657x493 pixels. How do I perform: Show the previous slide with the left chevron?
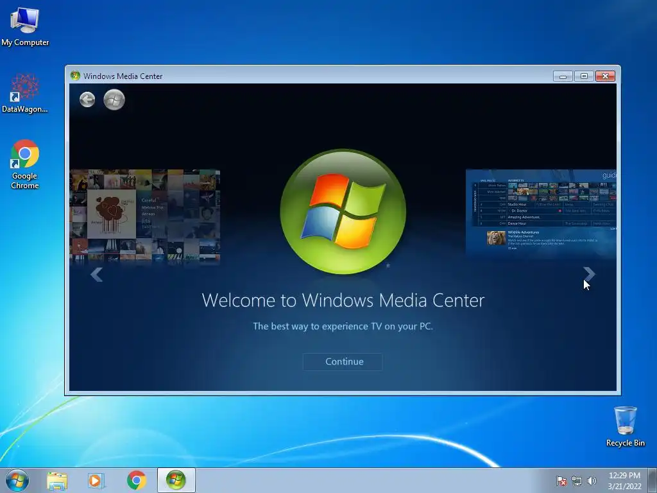[x=96, y=274]
